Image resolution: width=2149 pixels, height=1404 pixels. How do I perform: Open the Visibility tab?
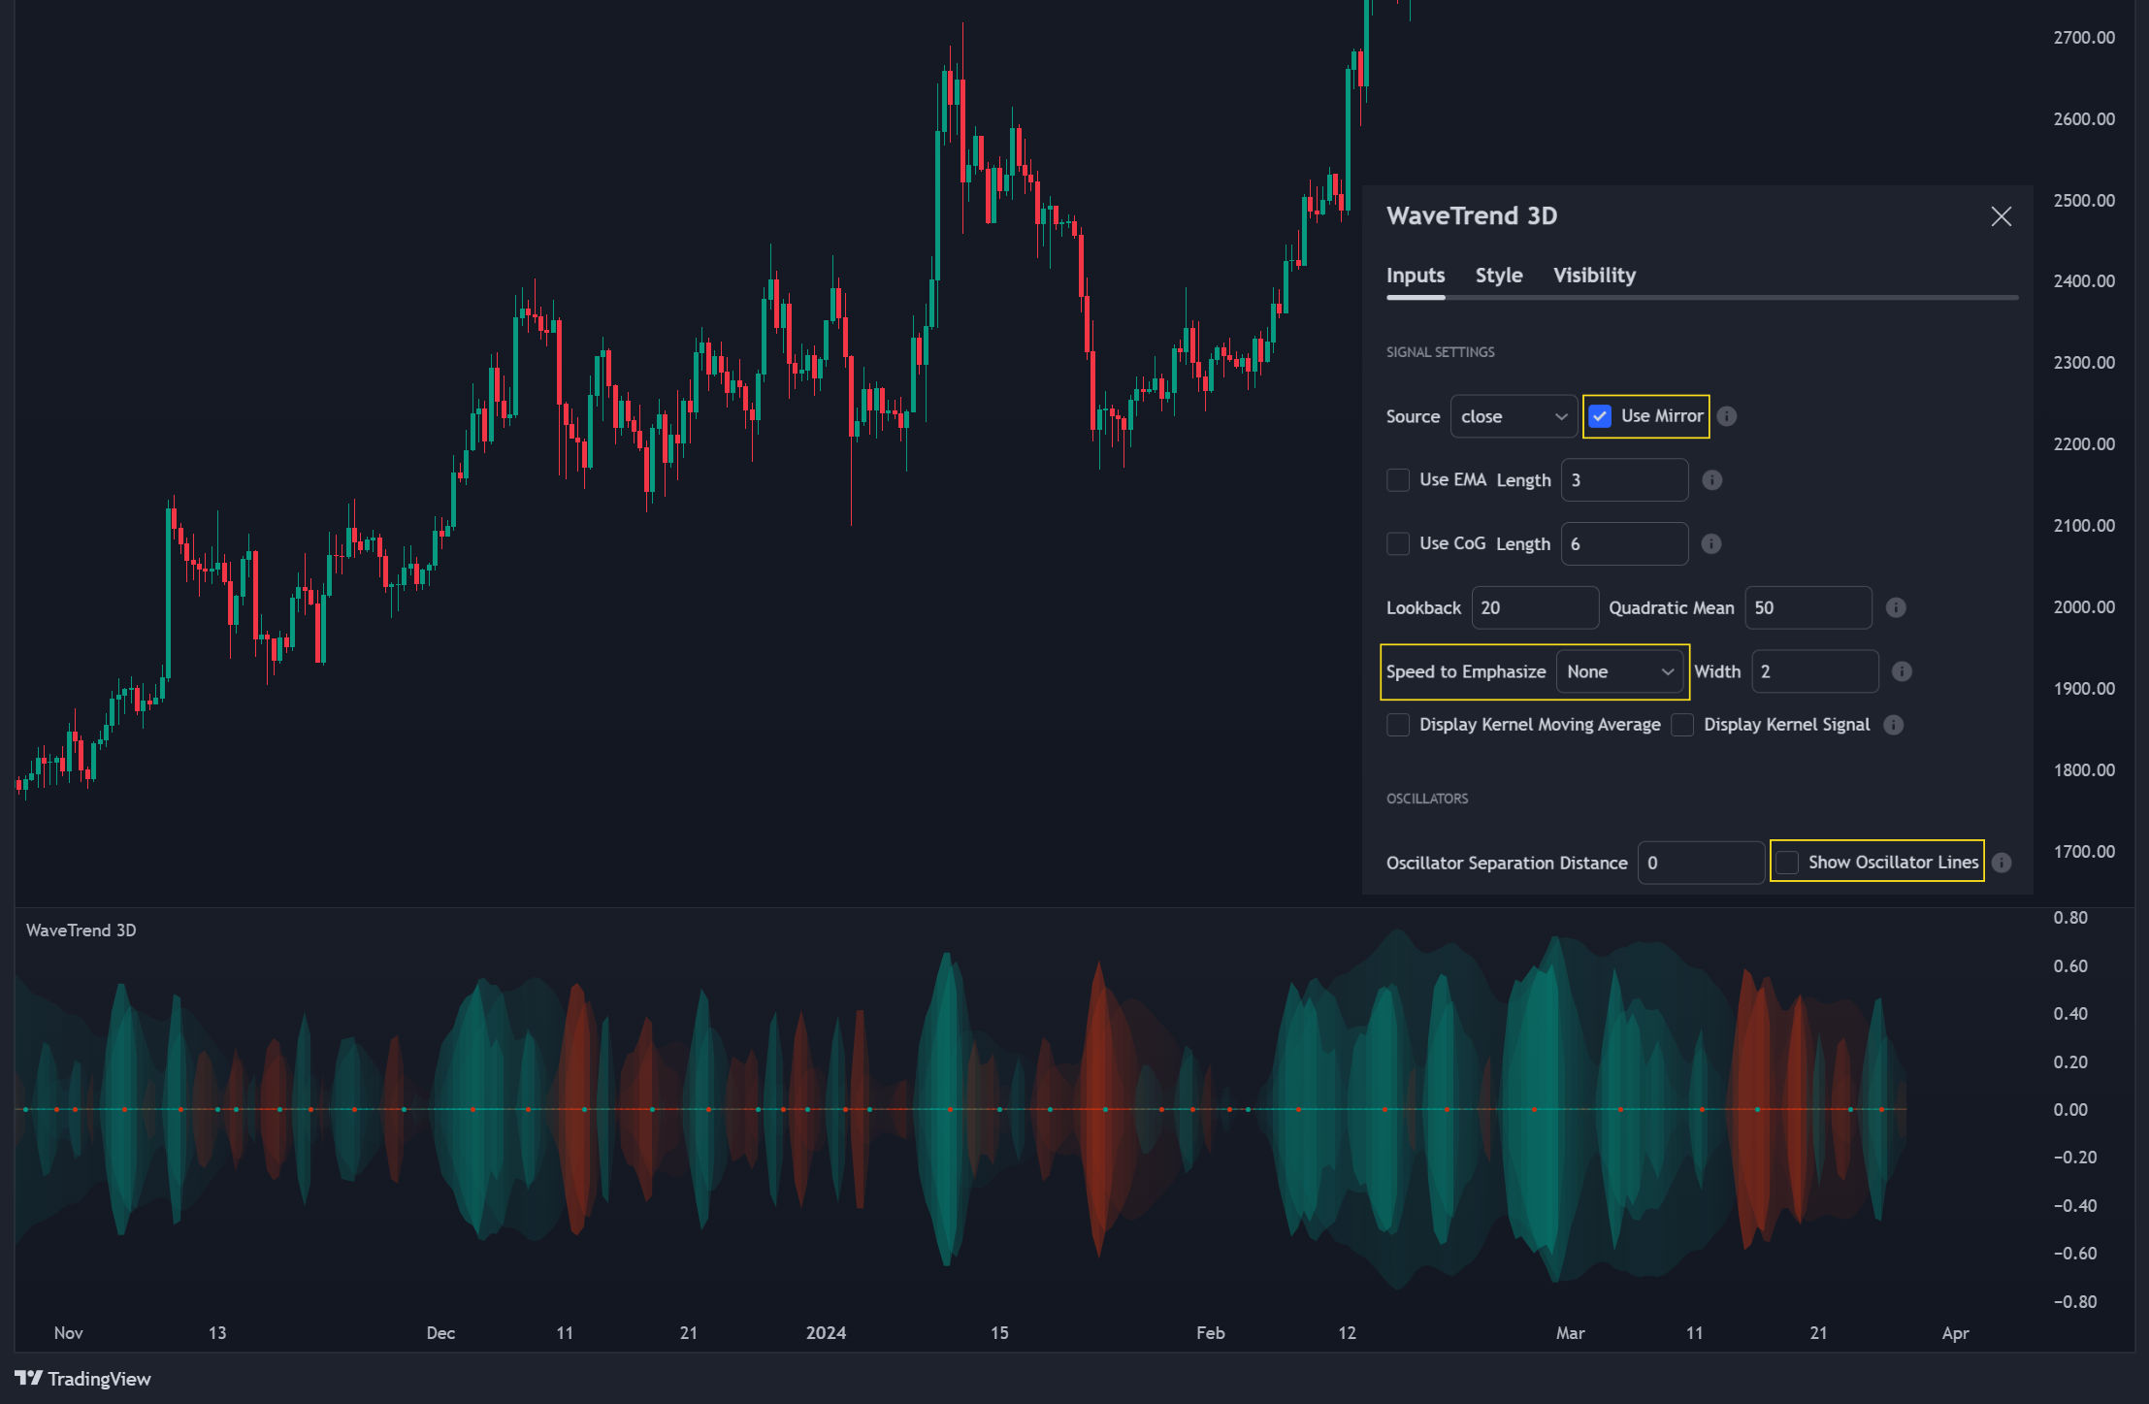pyautogui.click(x=1594, y=276)
